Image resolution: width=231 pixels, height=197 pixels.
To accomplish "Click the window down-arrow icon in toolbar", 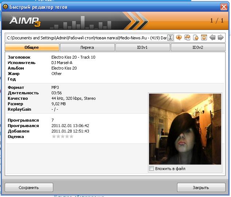I will (204, 38).
